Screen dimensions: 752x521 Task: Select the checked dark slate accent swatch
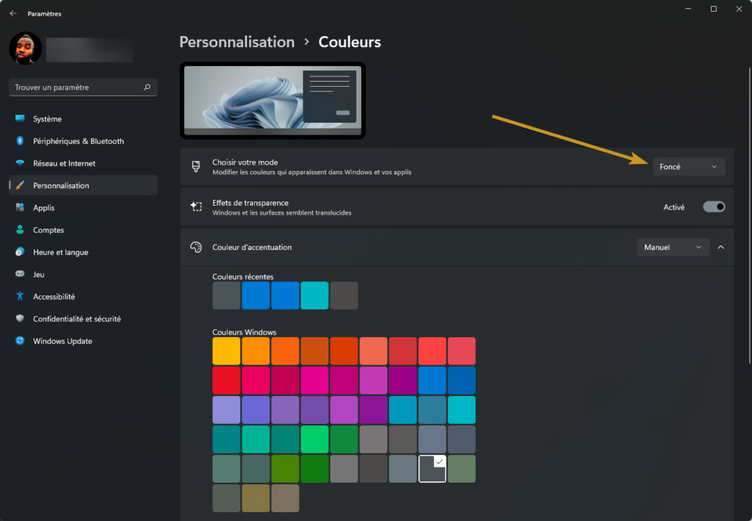click(x=432, y=469)
